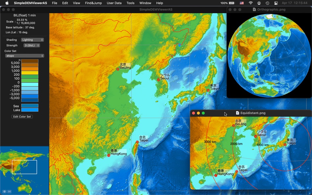Click the Seoul city marker on main map

(158, 80)
